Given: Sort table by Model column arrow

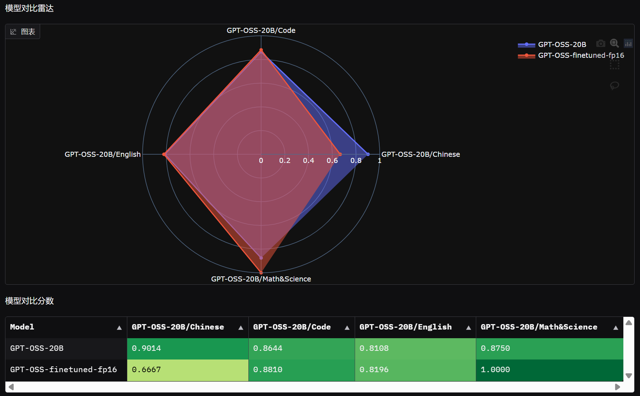Looking at the screenshot, I should [x=119, y=328].
